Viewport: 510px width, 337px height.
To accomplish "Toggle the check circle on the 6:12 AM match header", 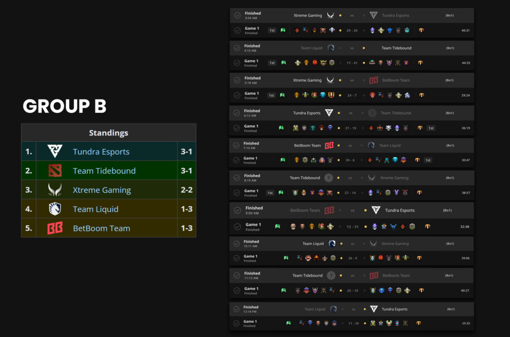I will [x=237, y=113].
